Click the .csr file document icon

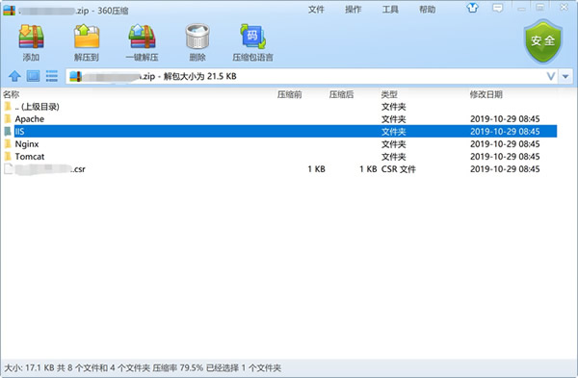click(8, 168)
